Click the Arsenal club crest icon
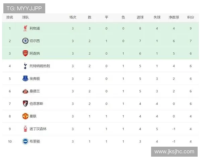Viewport: 201px width, 160px height. click(x=25, y=53)
